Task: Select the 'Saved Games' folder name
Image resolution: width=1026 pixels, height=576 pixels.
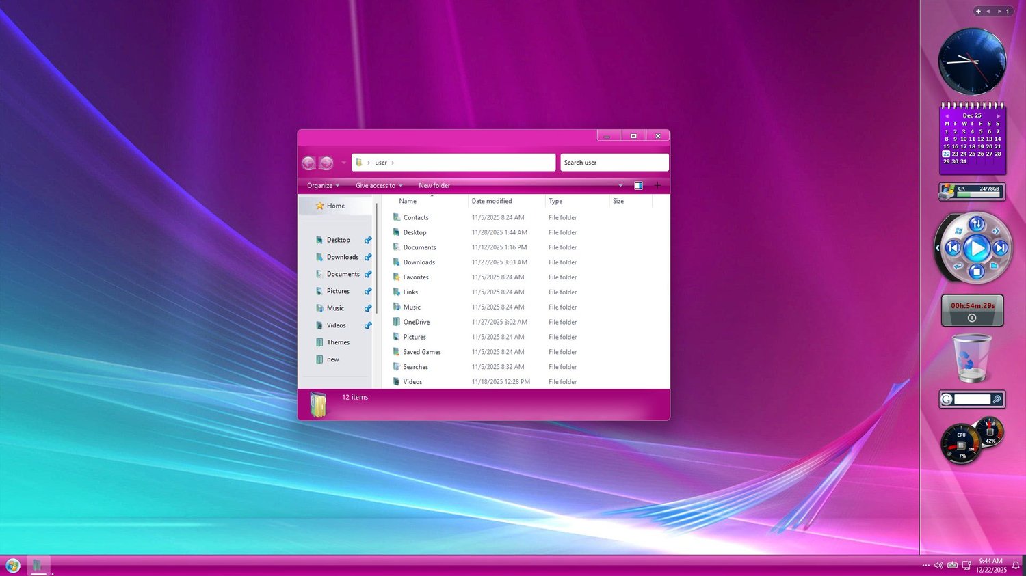Action: (x=422, y=352)
